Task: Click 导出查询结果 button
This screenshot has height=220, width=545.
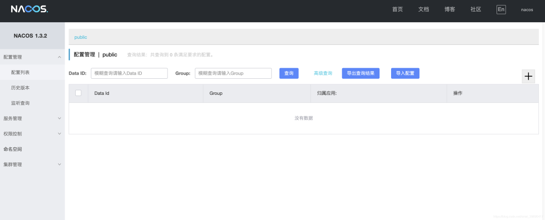Action: coord(360,73)
